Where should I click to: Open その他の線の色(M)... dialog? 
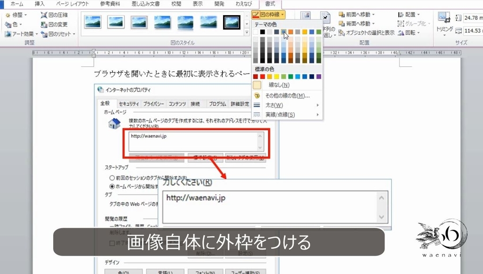click(x=287, y=96)
